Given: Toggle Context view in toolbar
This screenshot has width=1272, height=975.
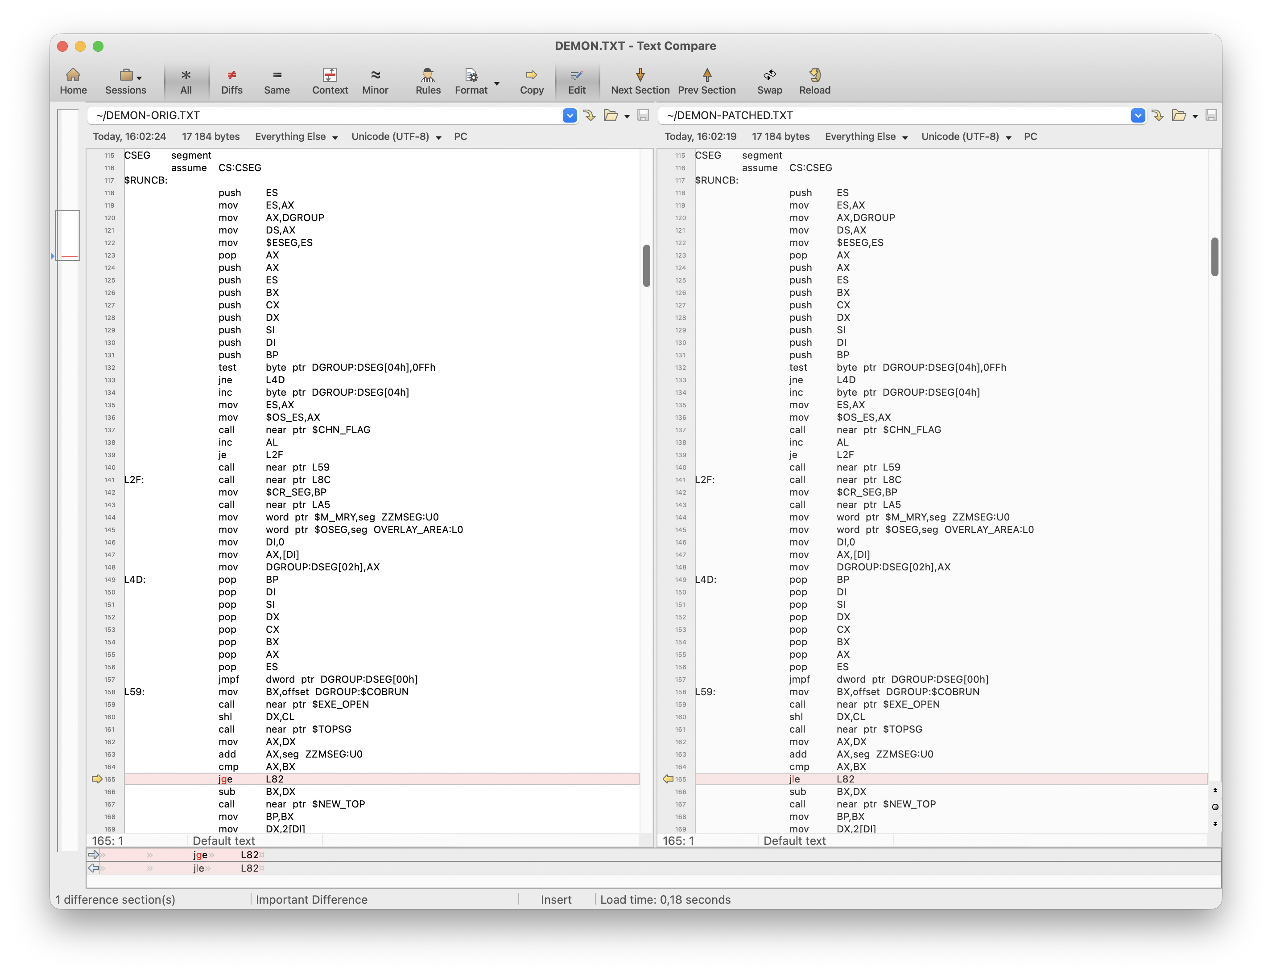Looking at the screenshot, I should coord(330,81).
